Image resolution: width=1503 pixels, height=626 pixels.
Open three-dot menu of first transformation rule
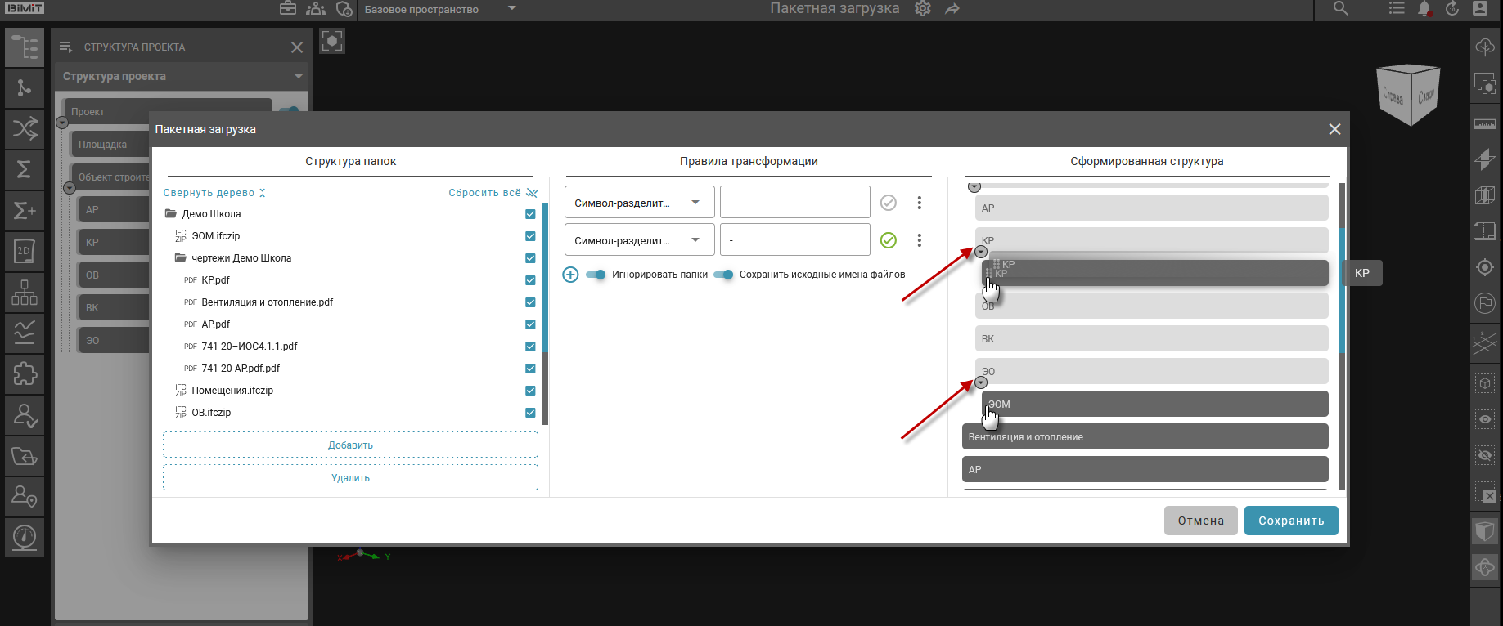point(920,203)
